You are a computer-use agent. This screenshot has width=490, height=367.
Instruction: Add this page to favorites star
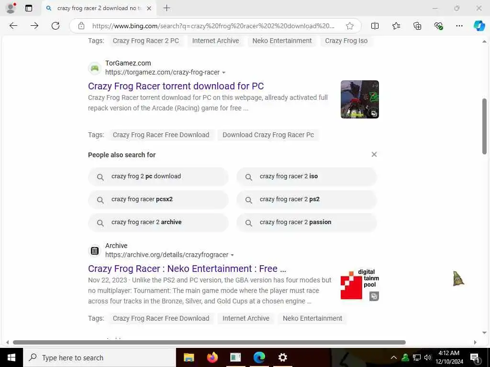click(350, 26)
